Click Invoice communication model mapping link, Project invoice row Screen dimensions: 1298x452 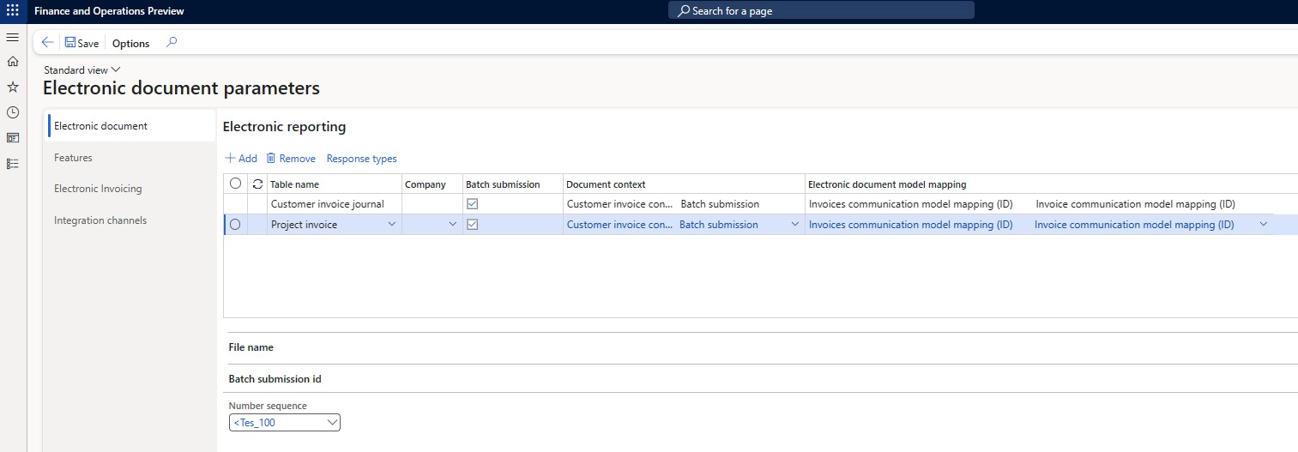coord(1134,225)
